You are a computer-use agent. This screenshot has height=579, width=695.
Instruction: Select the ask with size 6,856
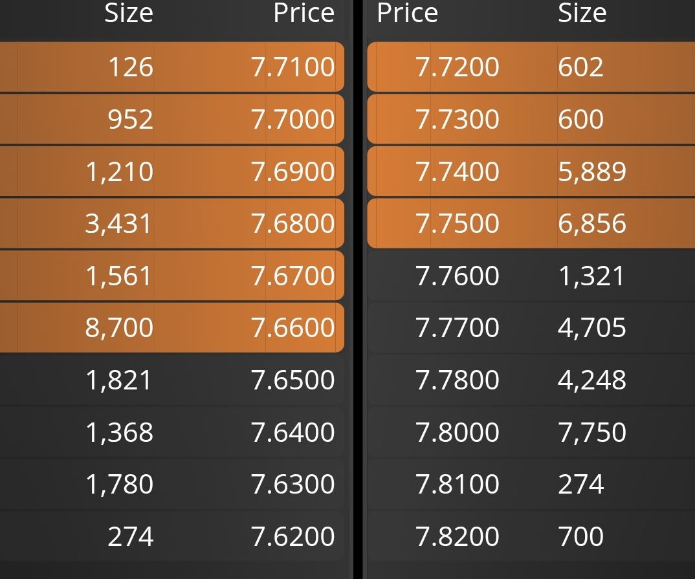click(x=531, y=223)
